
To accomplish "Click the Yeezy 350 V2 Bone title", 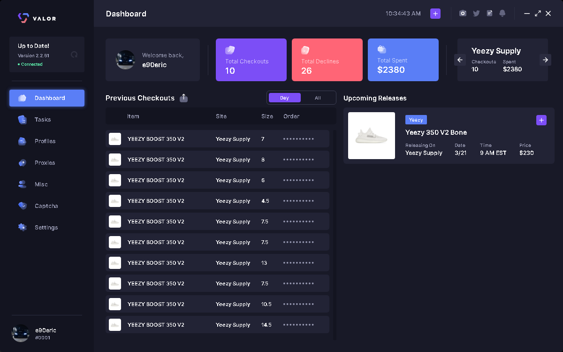I will pos(436,132).
